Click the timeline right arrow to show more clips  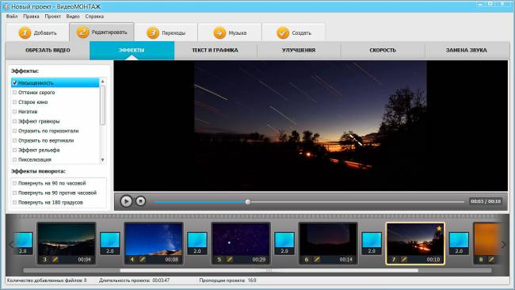point(504,245)
